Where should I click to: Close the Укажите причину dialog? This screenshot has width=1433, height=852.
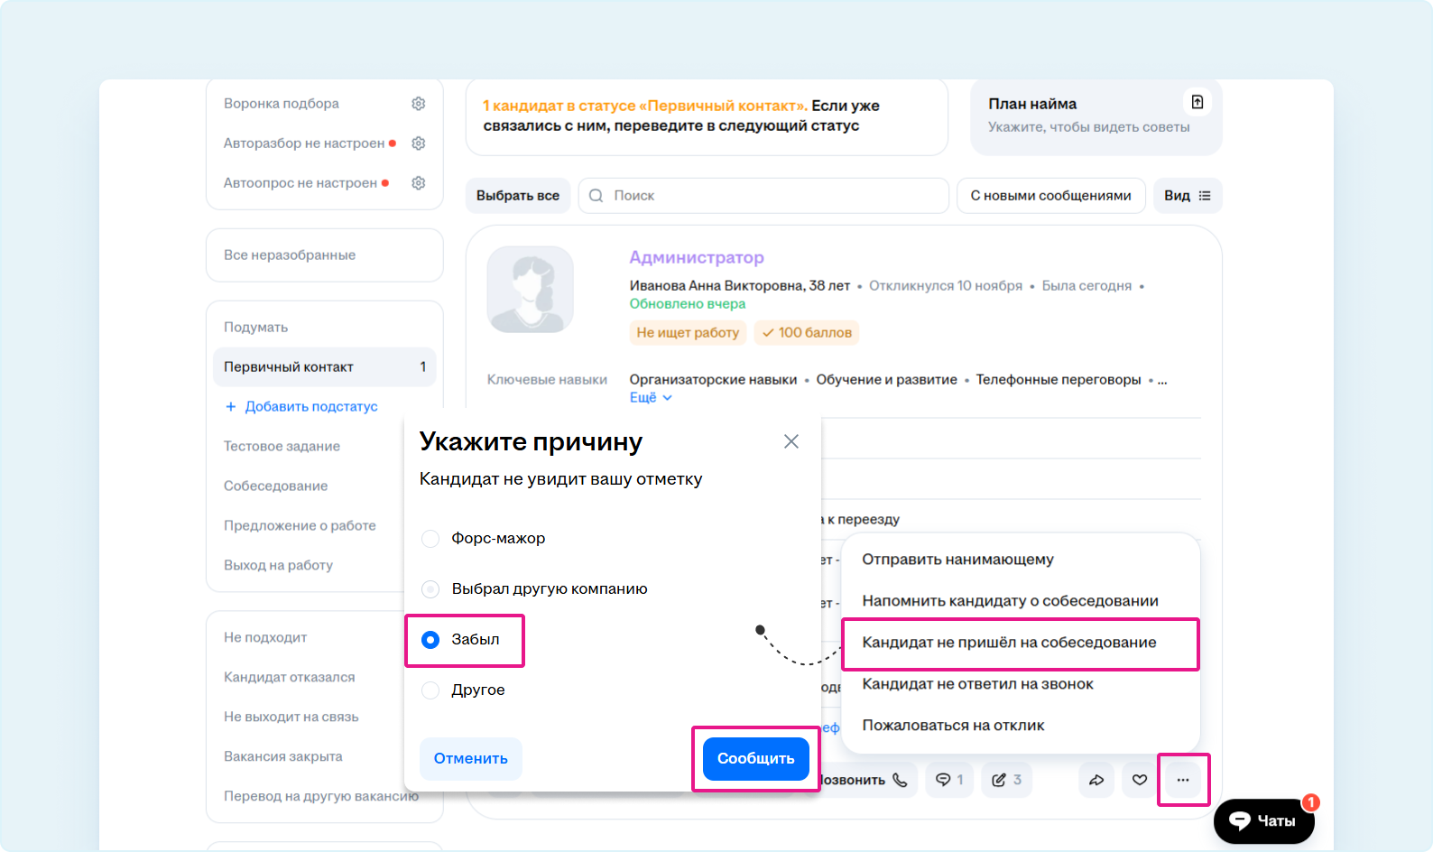790,441
